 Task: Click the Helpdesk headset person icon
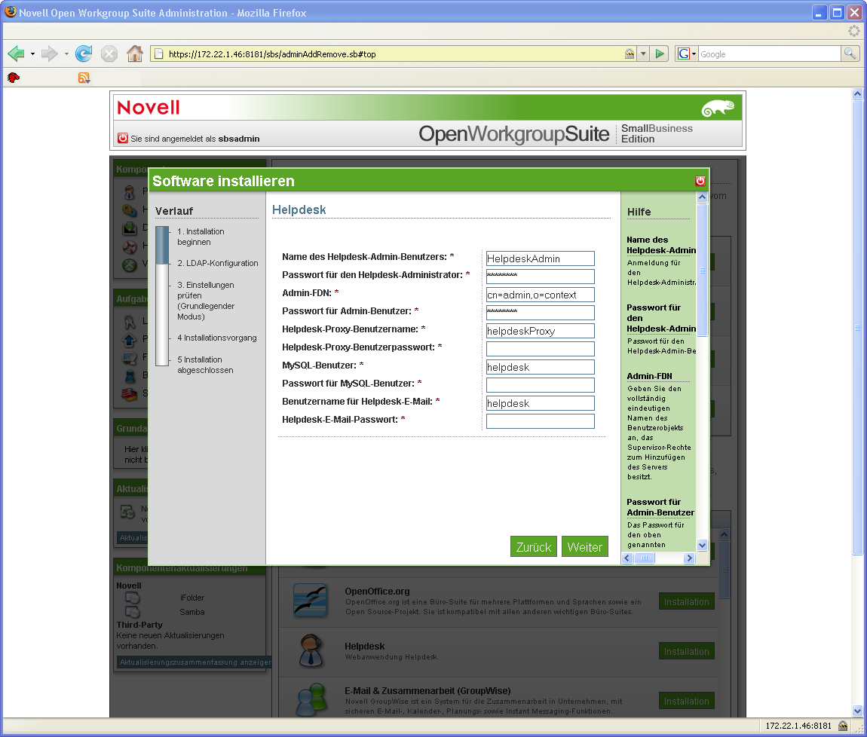click(x=310, y=650)
